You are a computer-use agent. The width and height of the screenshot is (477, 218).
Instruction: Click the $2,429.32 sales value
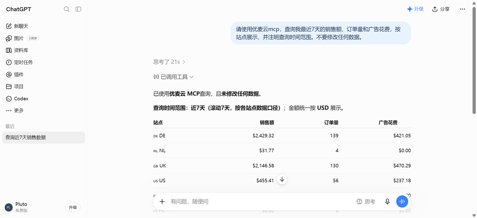point(263,136)
